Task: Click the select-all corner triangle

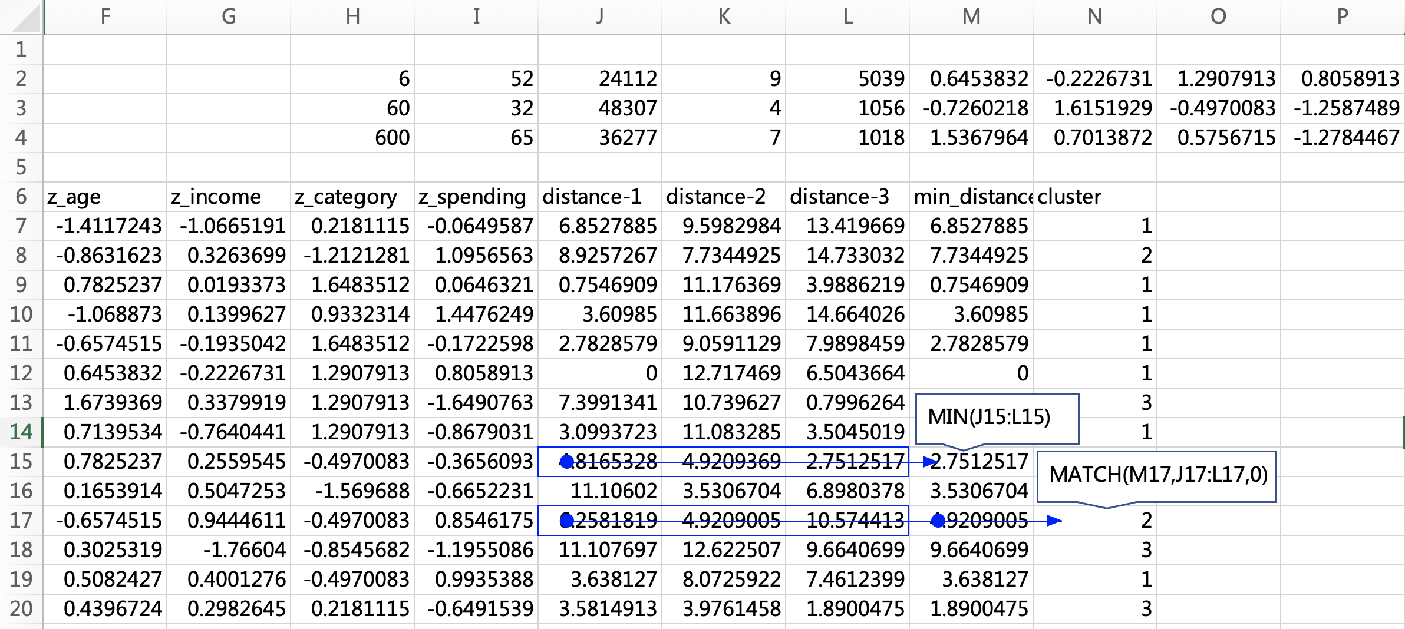Action: tap(26, 18)
